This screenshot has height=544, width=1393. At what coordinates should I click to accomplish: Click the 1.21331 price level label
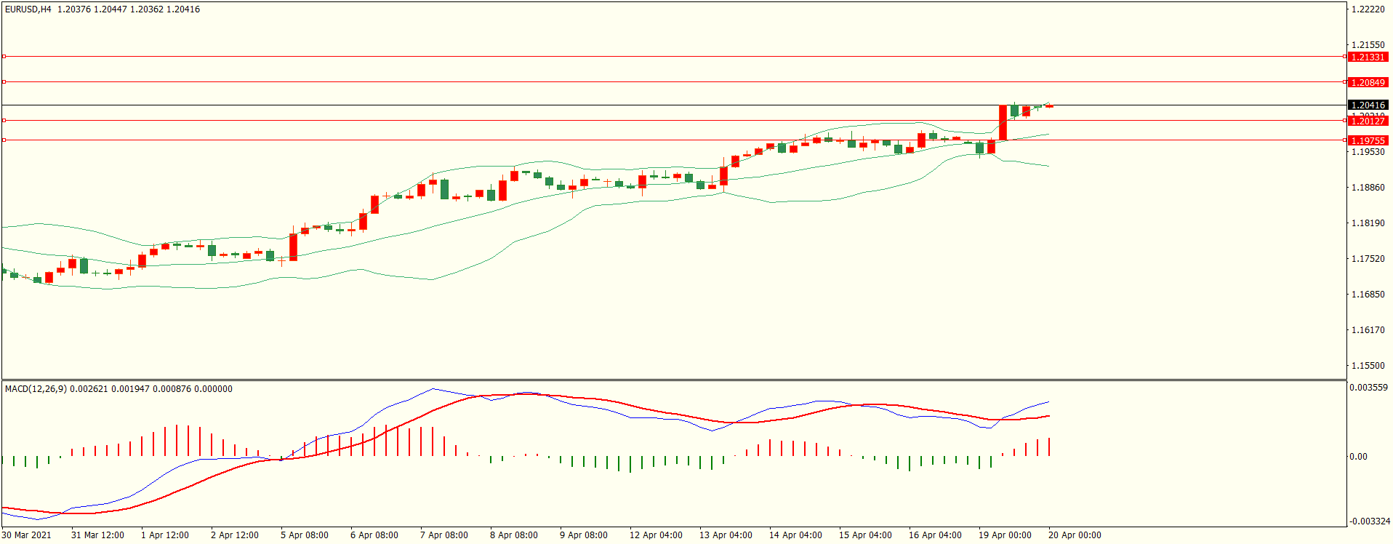click(1368, 57)
